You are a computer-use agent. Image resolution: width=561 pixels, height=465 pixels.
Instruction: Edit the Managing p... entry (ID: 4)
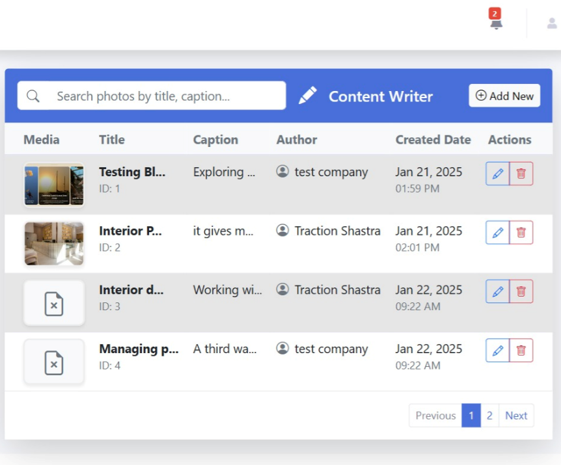(497, 351)
